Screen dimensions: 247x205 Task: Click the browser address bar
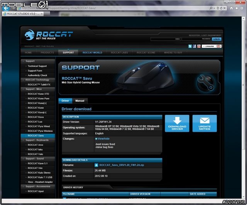coord(113,8)
